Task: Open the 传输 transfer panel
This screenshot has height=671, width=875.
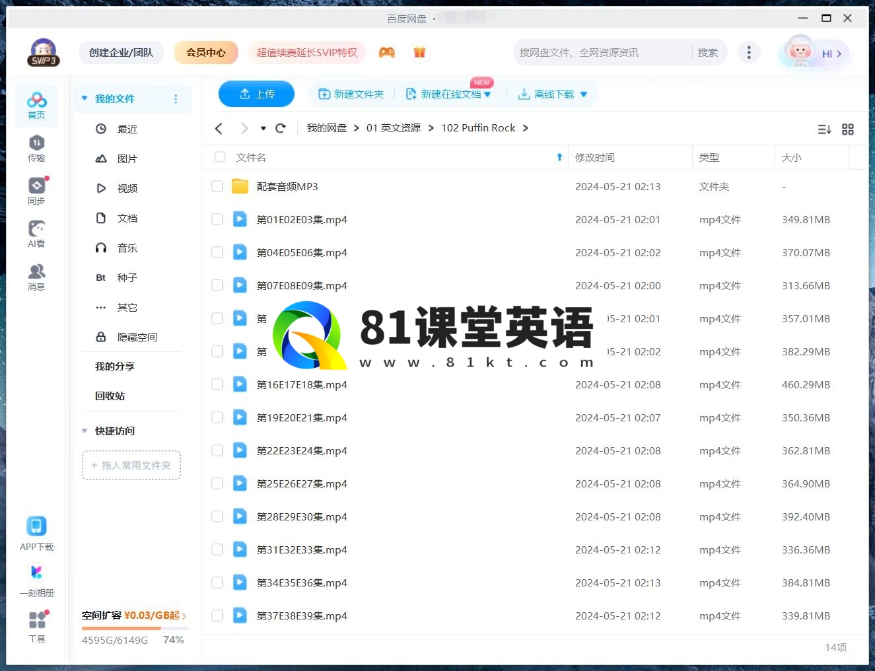Action: tap(36, 148)
